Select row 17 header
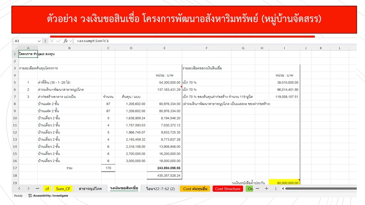 click(x=15, y=167)
